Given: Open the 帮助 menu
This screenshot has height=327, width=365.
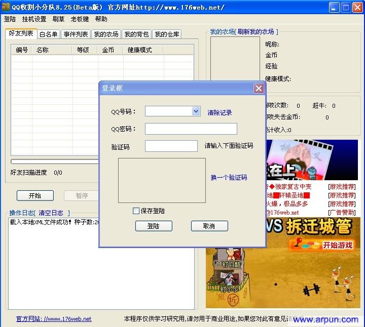Looking at the screenshot, I should (x=101, y=19).
